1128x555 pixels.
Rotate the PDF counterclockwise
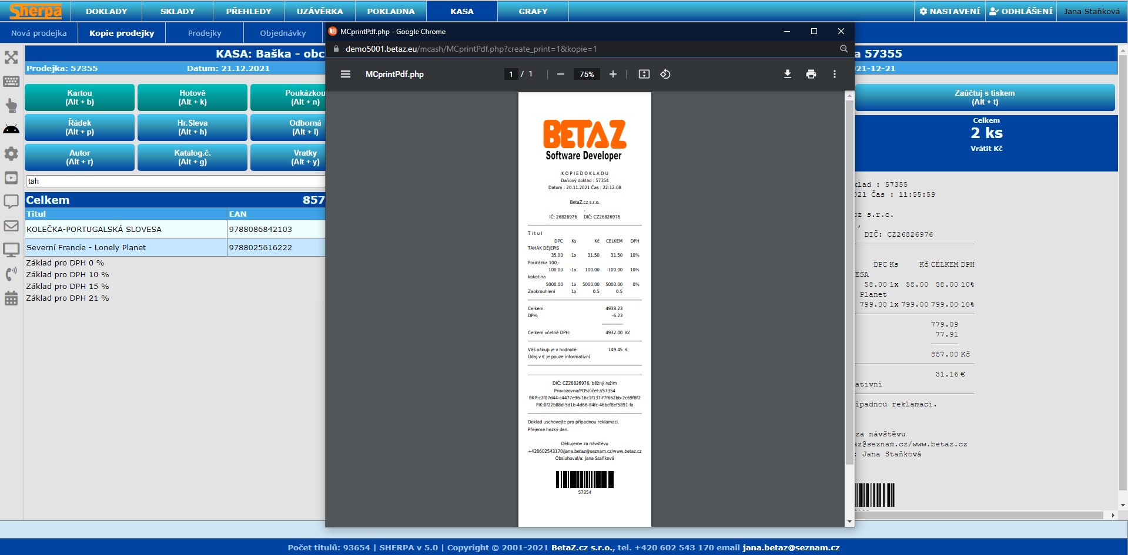(665, 74)
